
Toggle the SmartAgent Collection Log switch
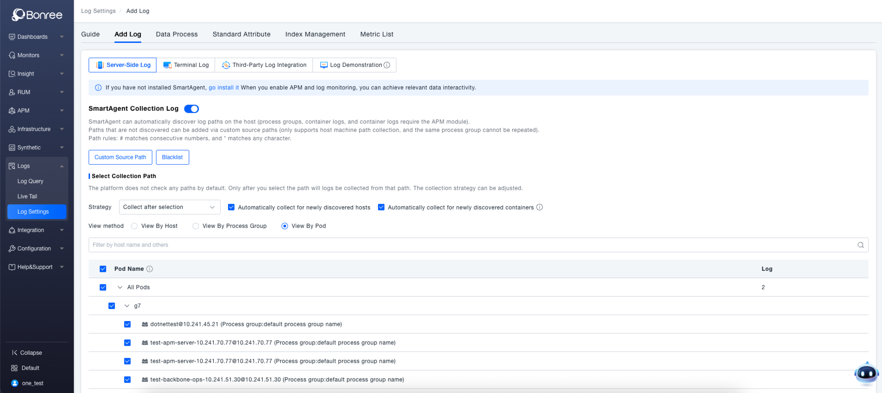coord(192,109)
